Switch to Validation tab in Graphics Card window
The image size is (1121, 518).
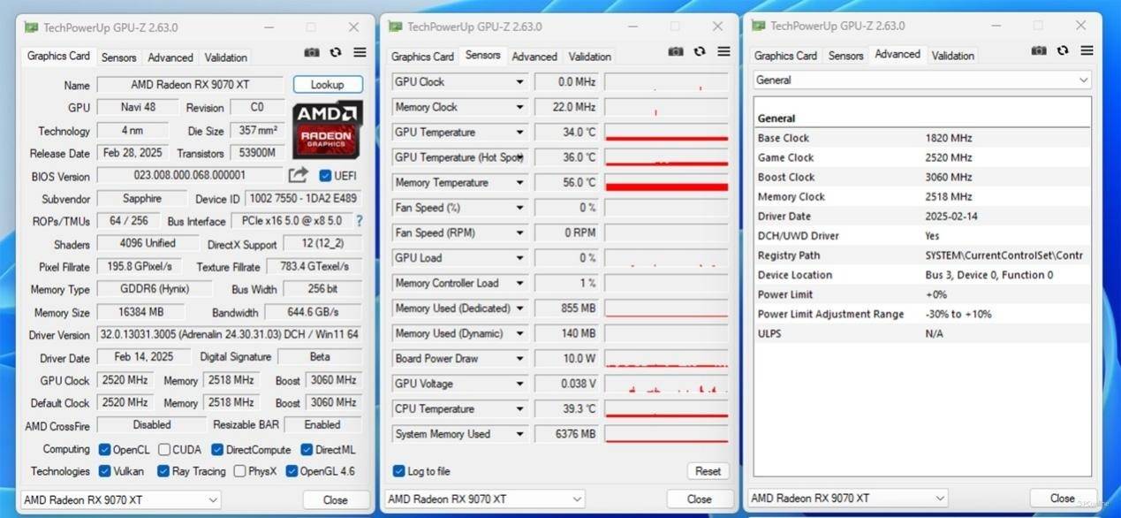pyautogui.click(x=225, y=57)
